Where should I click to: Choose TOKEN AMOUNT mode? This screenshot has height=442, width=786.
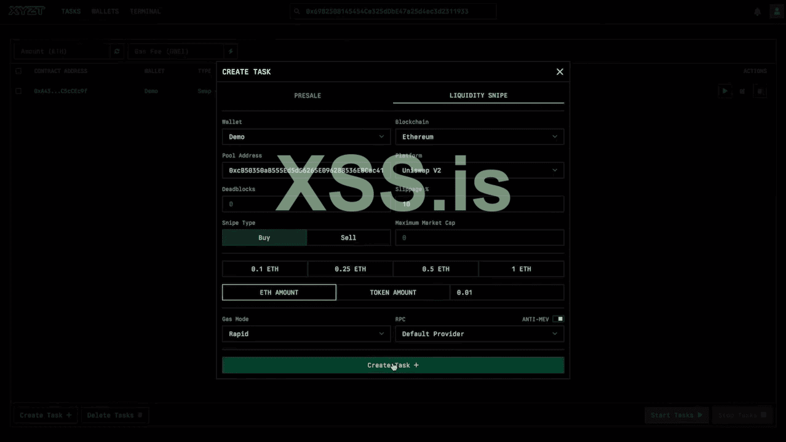click(x=393, y=293)
